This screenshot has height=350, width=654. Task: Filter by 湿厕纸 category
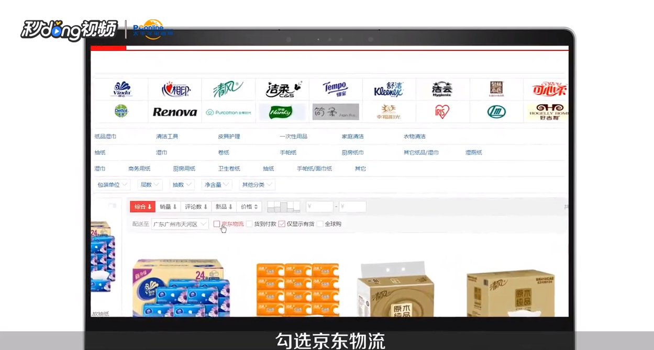[473, 153]
